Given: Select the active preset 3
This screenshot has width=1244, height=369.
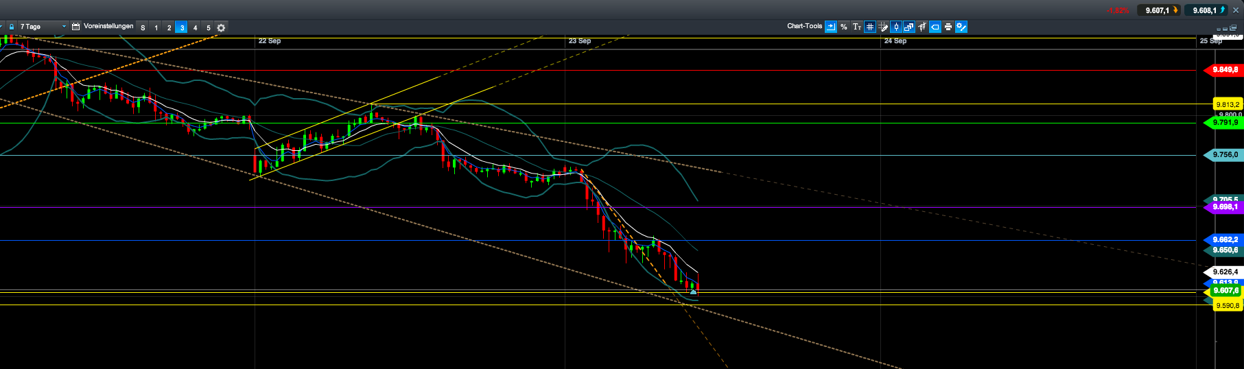Looking at the screenshot, I should click(x=182, y=27).
